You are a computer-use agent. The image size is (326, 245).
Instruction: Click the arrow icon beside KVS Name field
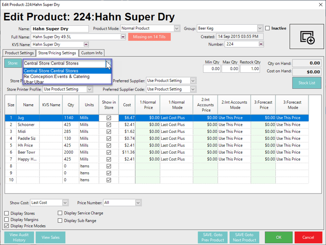(86, 45)
